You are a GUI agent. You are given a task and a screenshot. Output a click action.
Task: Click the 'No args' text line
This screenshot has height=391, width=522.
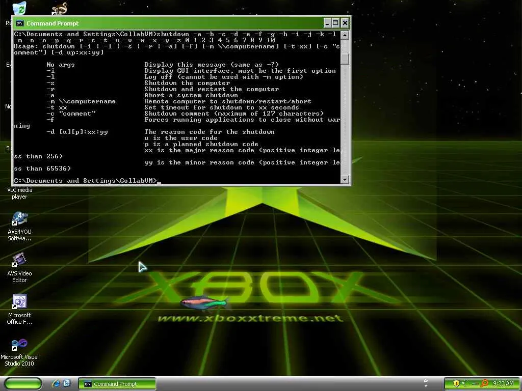(60, 65)
